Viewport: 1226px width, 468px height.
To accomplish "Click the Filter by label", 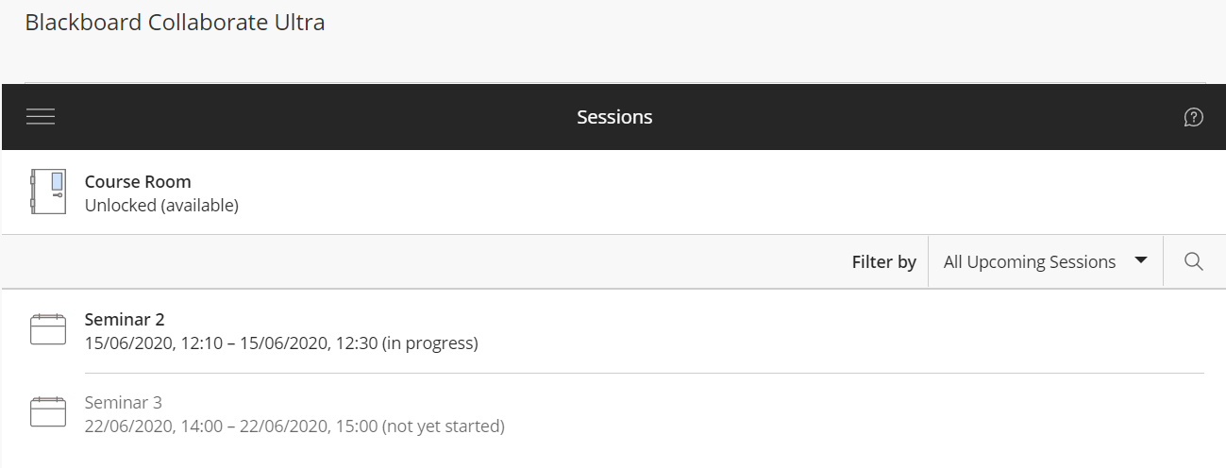I will [883, 262].
